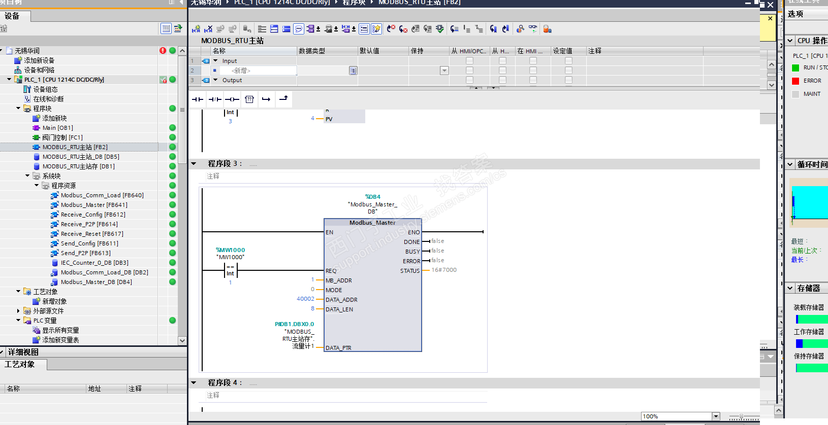This screenshot has width=828, height=425.
Task: Close the branch in the ladder
Action: tap(283, 99)
